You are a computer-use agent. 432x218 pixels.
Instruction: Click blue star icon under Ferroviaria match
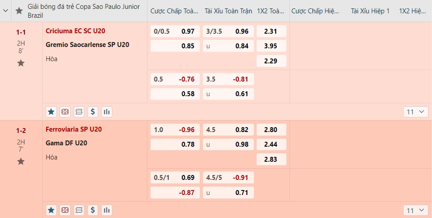51,210
